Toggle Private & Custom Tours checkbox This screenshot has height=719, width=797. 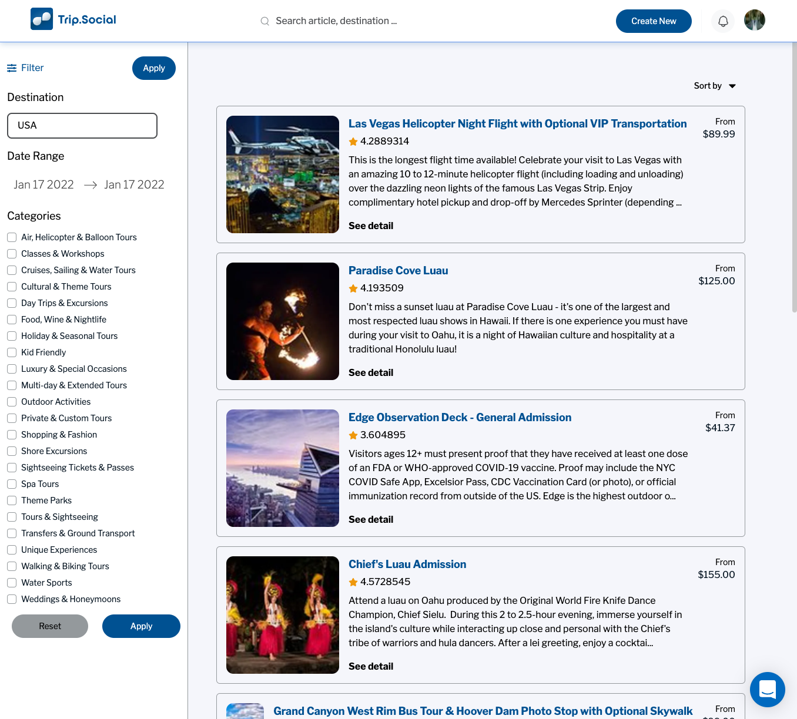click(x=12, y=418)
